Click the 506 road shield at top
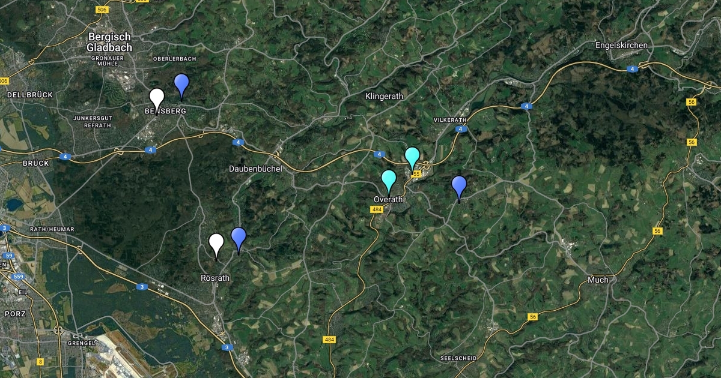The height and width of the screenshot is (378, 721). [102, 10]
